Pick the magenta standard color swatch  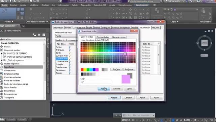point(97,69)
